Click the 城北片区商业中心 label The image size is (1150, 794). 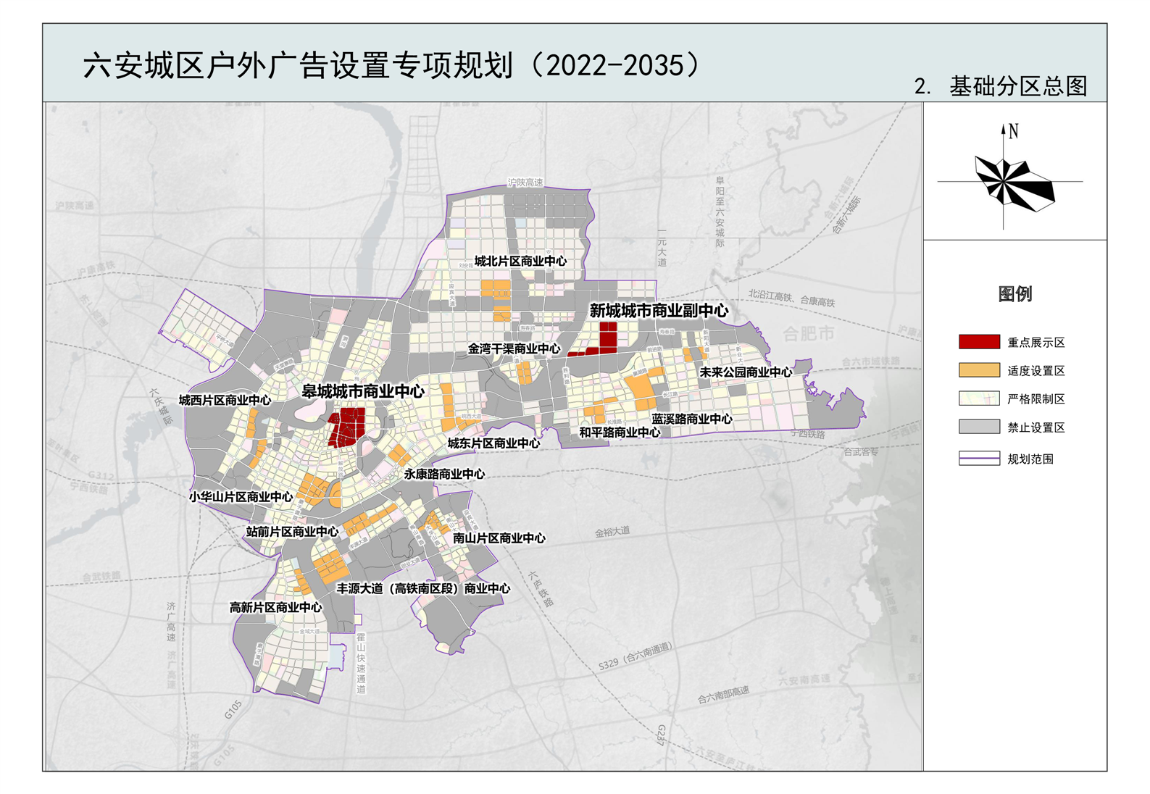coord(520,262)
